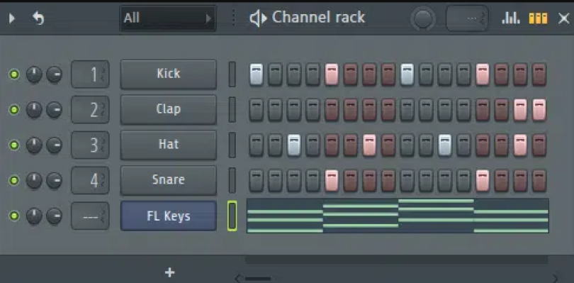Image resolution: width=574 pixels, height=283 pixels.
Task: Toggle the last Clap step
Action: click(539, 110)
